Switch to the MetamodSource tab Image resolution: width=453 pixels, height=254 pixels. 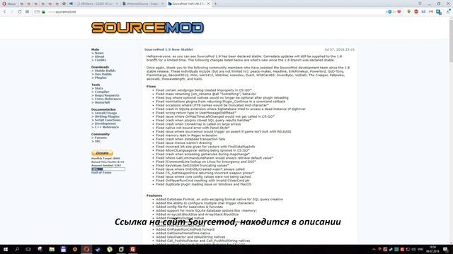[x=143, y=4]
